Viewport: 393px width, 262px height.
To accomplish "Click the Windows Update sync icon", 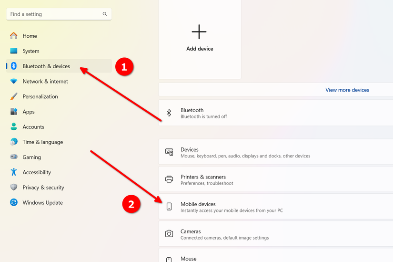I will pos(13,202).
